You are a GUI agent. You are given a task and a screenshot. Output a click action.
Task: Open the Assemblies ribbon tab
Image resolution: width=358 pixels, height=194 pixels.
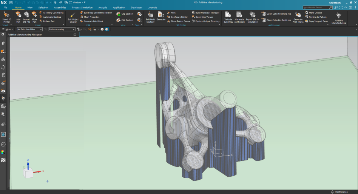click(60, 8)
